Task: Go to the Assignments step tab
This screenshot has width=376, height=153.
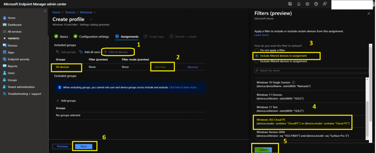Action: 127,37
